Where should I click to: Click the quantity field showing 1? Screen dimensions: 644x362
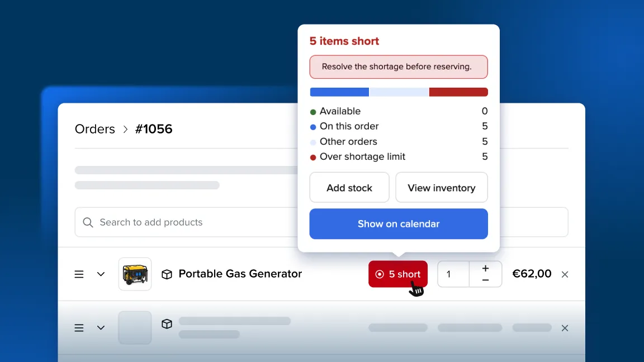(453, 274)
